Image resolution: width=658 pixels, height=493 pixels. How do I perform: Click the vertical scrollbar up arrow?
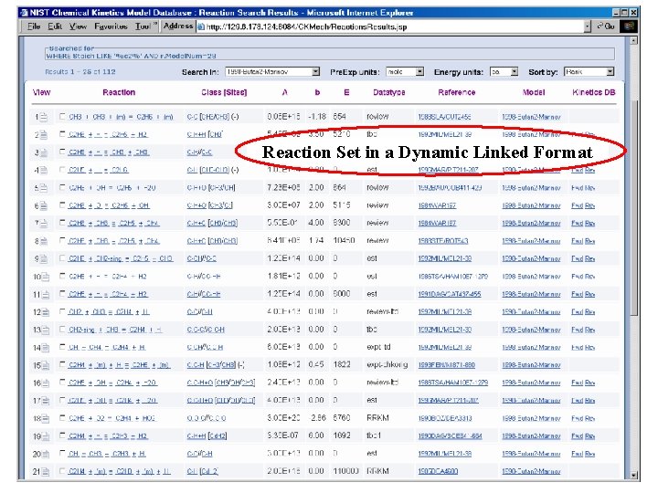coord(633,40)
